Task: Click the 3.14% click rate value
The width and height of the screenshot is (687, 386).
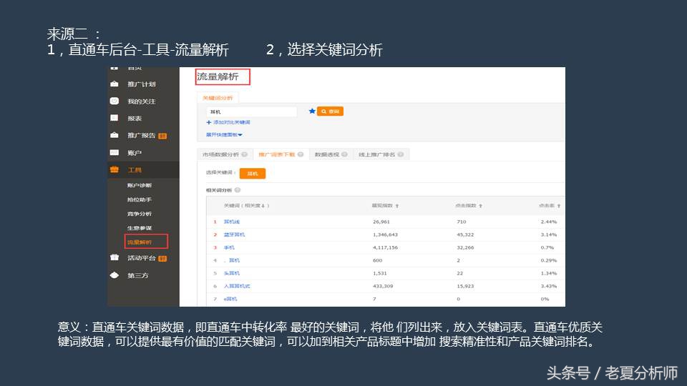Action: tap(549, 234)
